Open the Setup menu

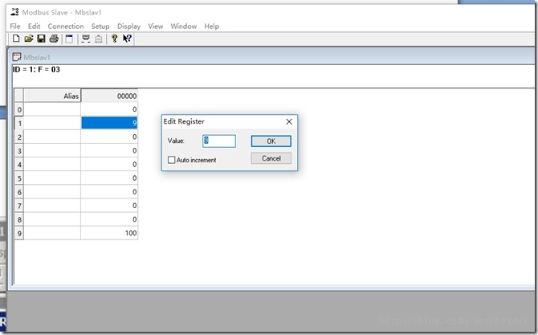pyautogui.click(x=100, y=26)
